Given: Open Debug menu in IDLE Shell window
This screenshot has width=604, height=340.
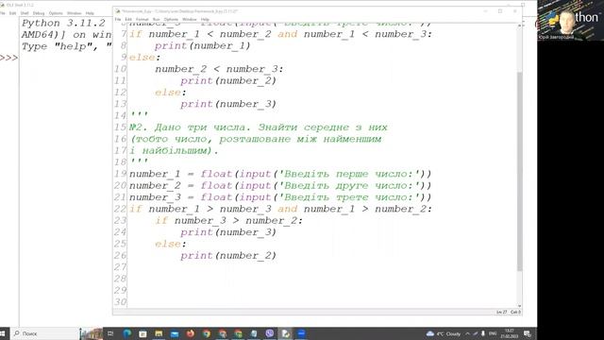Looking at the screenshot, I should [x=39, y=13].
